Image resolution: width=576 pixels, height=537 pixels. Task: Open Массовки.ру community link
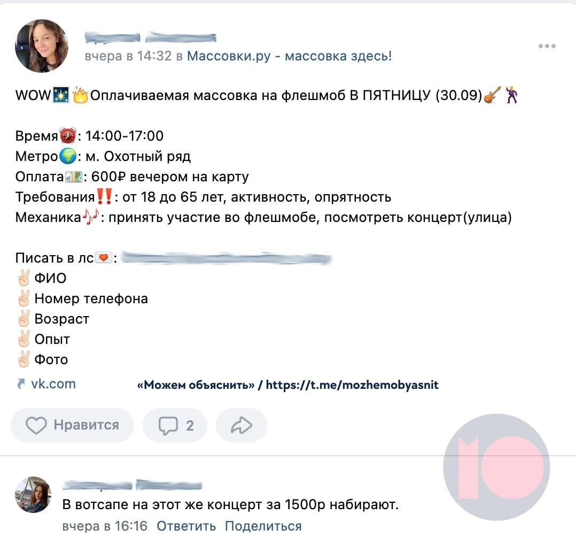coord(290,56)
